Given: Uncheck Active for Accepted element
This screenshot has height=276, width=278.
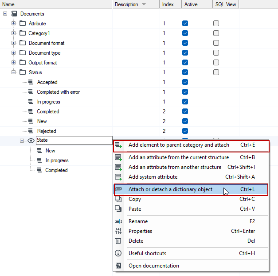Looking at the screenshot, I should click(x=185, y=82).
